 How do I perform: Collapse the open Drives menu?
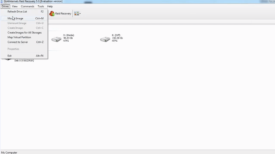coord(5,6)
